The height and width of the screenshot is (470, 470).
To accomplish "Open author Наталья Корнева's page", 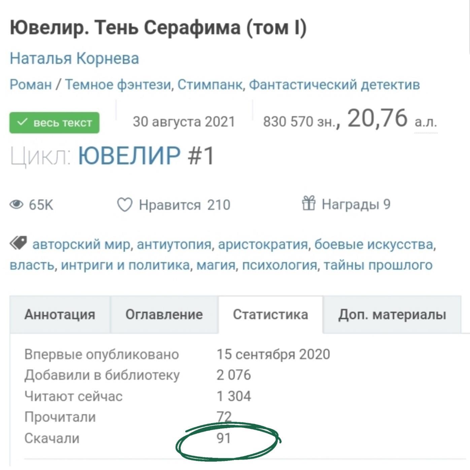I will pyautogui.click(x=74, y=58).
